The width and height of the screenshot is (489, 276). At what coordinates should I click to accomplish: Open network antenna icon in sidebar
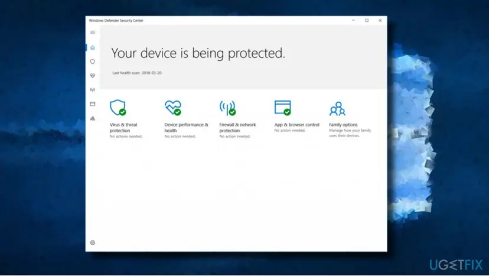coord(93,90)
